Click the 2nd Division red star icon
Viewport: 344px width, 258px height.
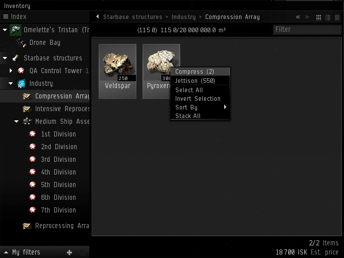pyautogui.click(x=33, y=146)
